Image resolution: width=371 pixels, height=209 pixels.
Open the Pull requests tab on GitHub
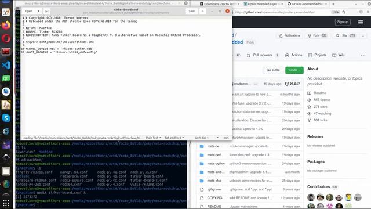pyautogui.click(x=263, y=55)
